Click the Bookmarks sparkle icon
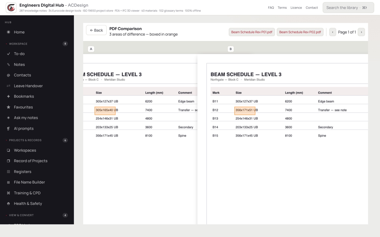380x237 pixels. point(8,96)
